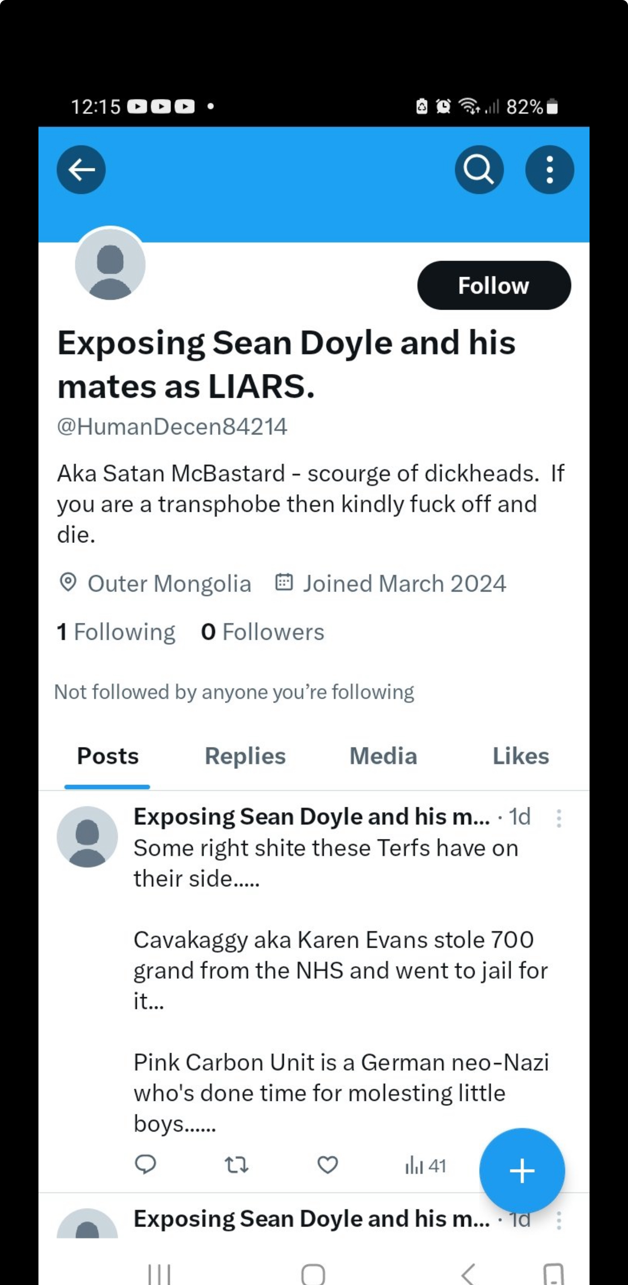
Task: Open first post's three-dot overflow menu
Action: [559, 819]
